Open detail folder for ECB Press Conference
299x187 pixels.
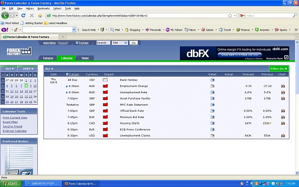point(212,130)
